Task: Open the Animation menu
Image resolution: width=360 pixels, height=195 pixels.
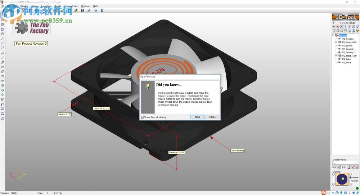Action: tap(46, 6)
